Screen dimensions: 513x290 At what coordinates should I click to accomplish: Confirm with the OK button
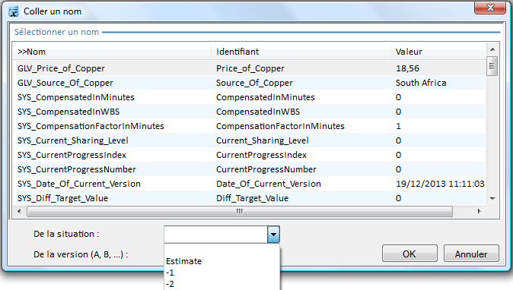[409, 254]
